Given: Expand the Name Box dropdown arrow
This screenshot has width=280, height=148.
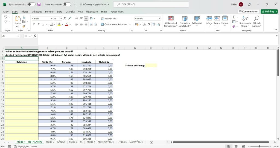Looking at the screenshot, I should (x=18, y=36).
